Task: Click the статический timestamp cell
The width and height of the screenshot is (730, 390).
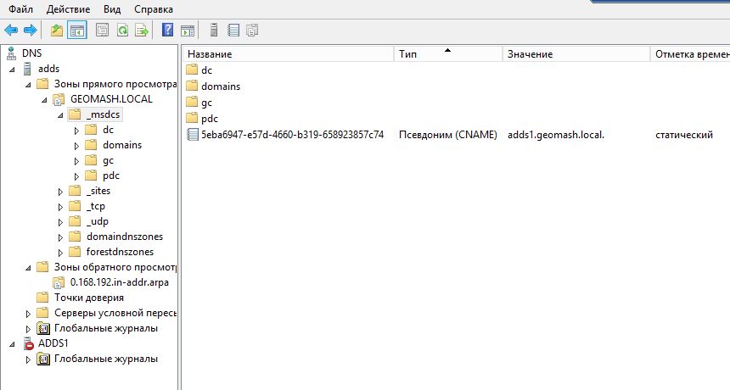Action: tap(684, 135)
